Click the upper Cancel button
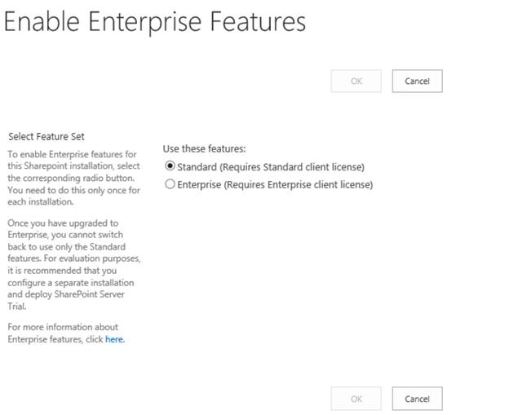Screen dimensions: 509x415 click(x=417, y=81)
